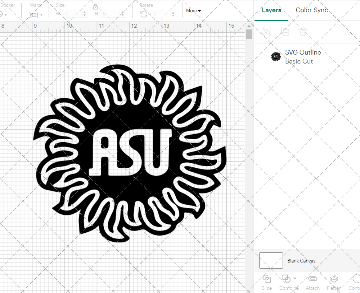
Task: Select the SVG Outline layer row
Action: point(303,56)
